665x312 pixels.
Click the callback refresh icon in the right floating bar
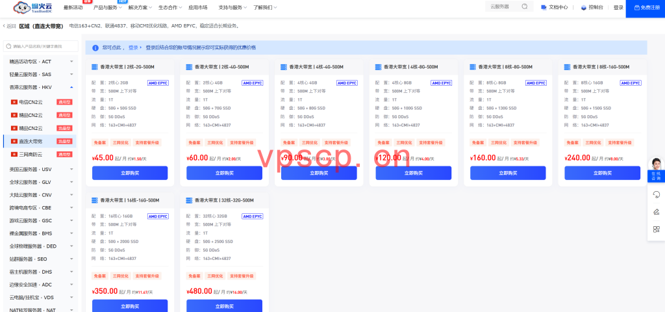(x=656, y=194)
